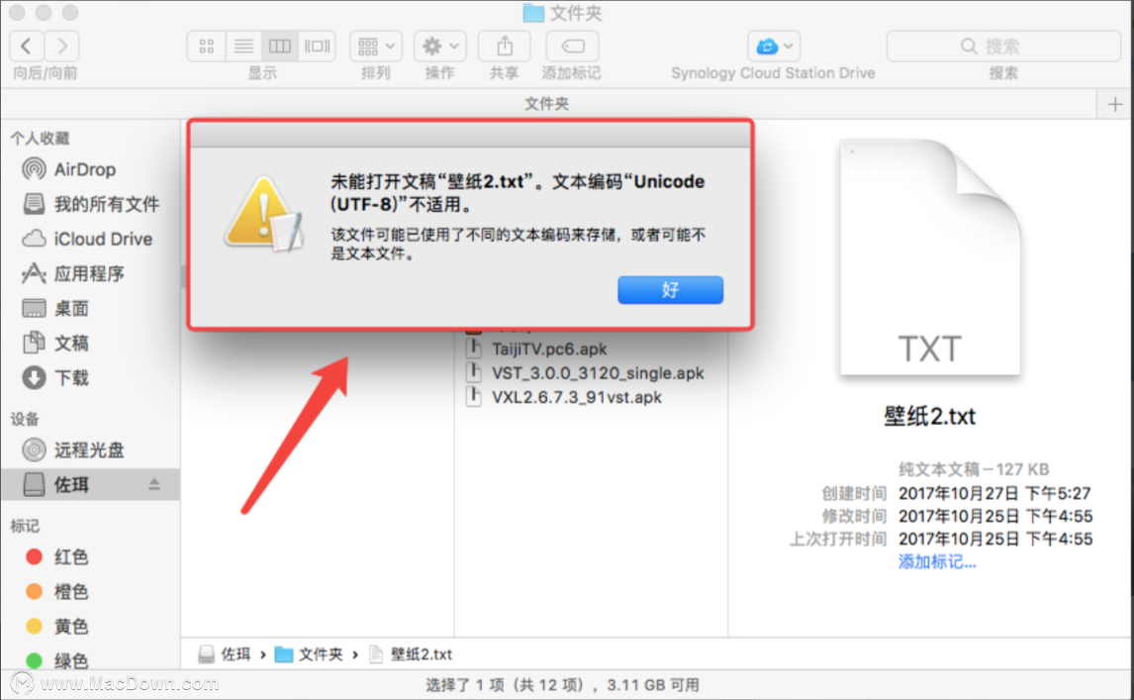Go forward with the right arrow button
This screenshot has width=1134, height=700.
62,47
